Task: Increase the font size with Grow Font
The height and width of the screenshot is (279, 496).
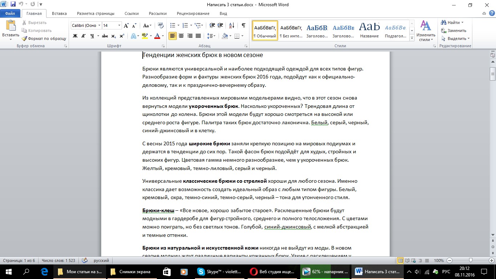Action: (x=126, y=25)
